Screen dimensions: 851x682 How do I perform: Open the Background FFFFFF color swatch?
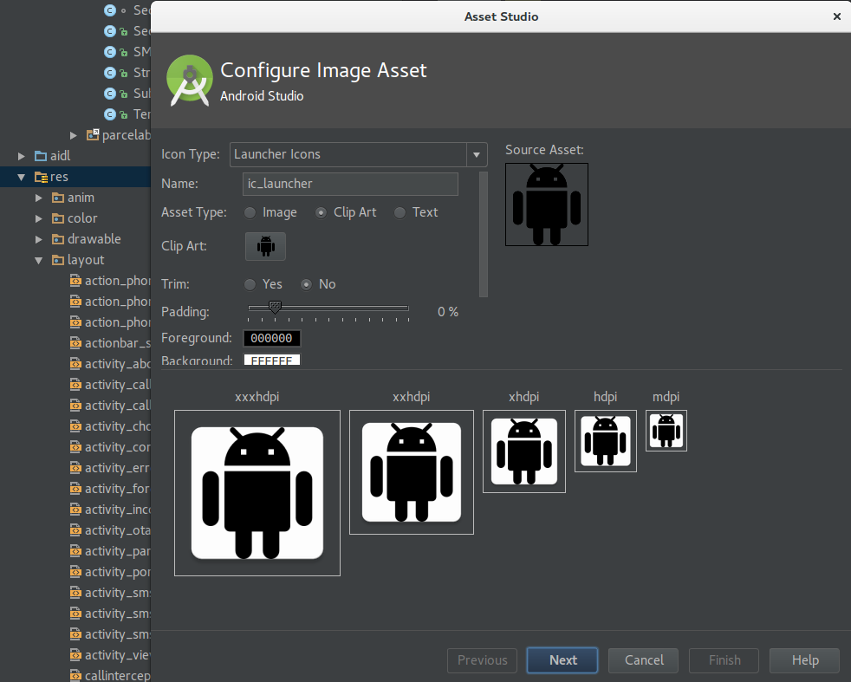[x=271, y=359]
